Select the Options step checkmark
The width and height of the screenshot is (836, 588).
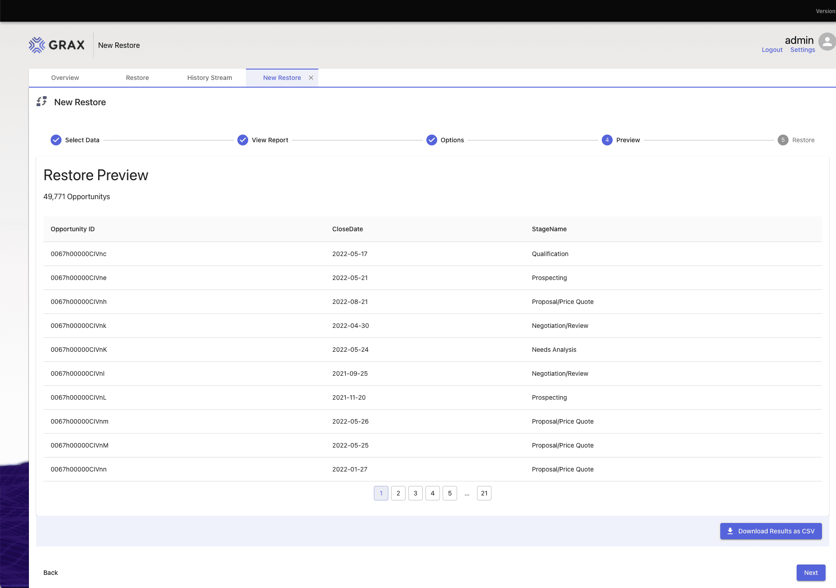(432, 140)
